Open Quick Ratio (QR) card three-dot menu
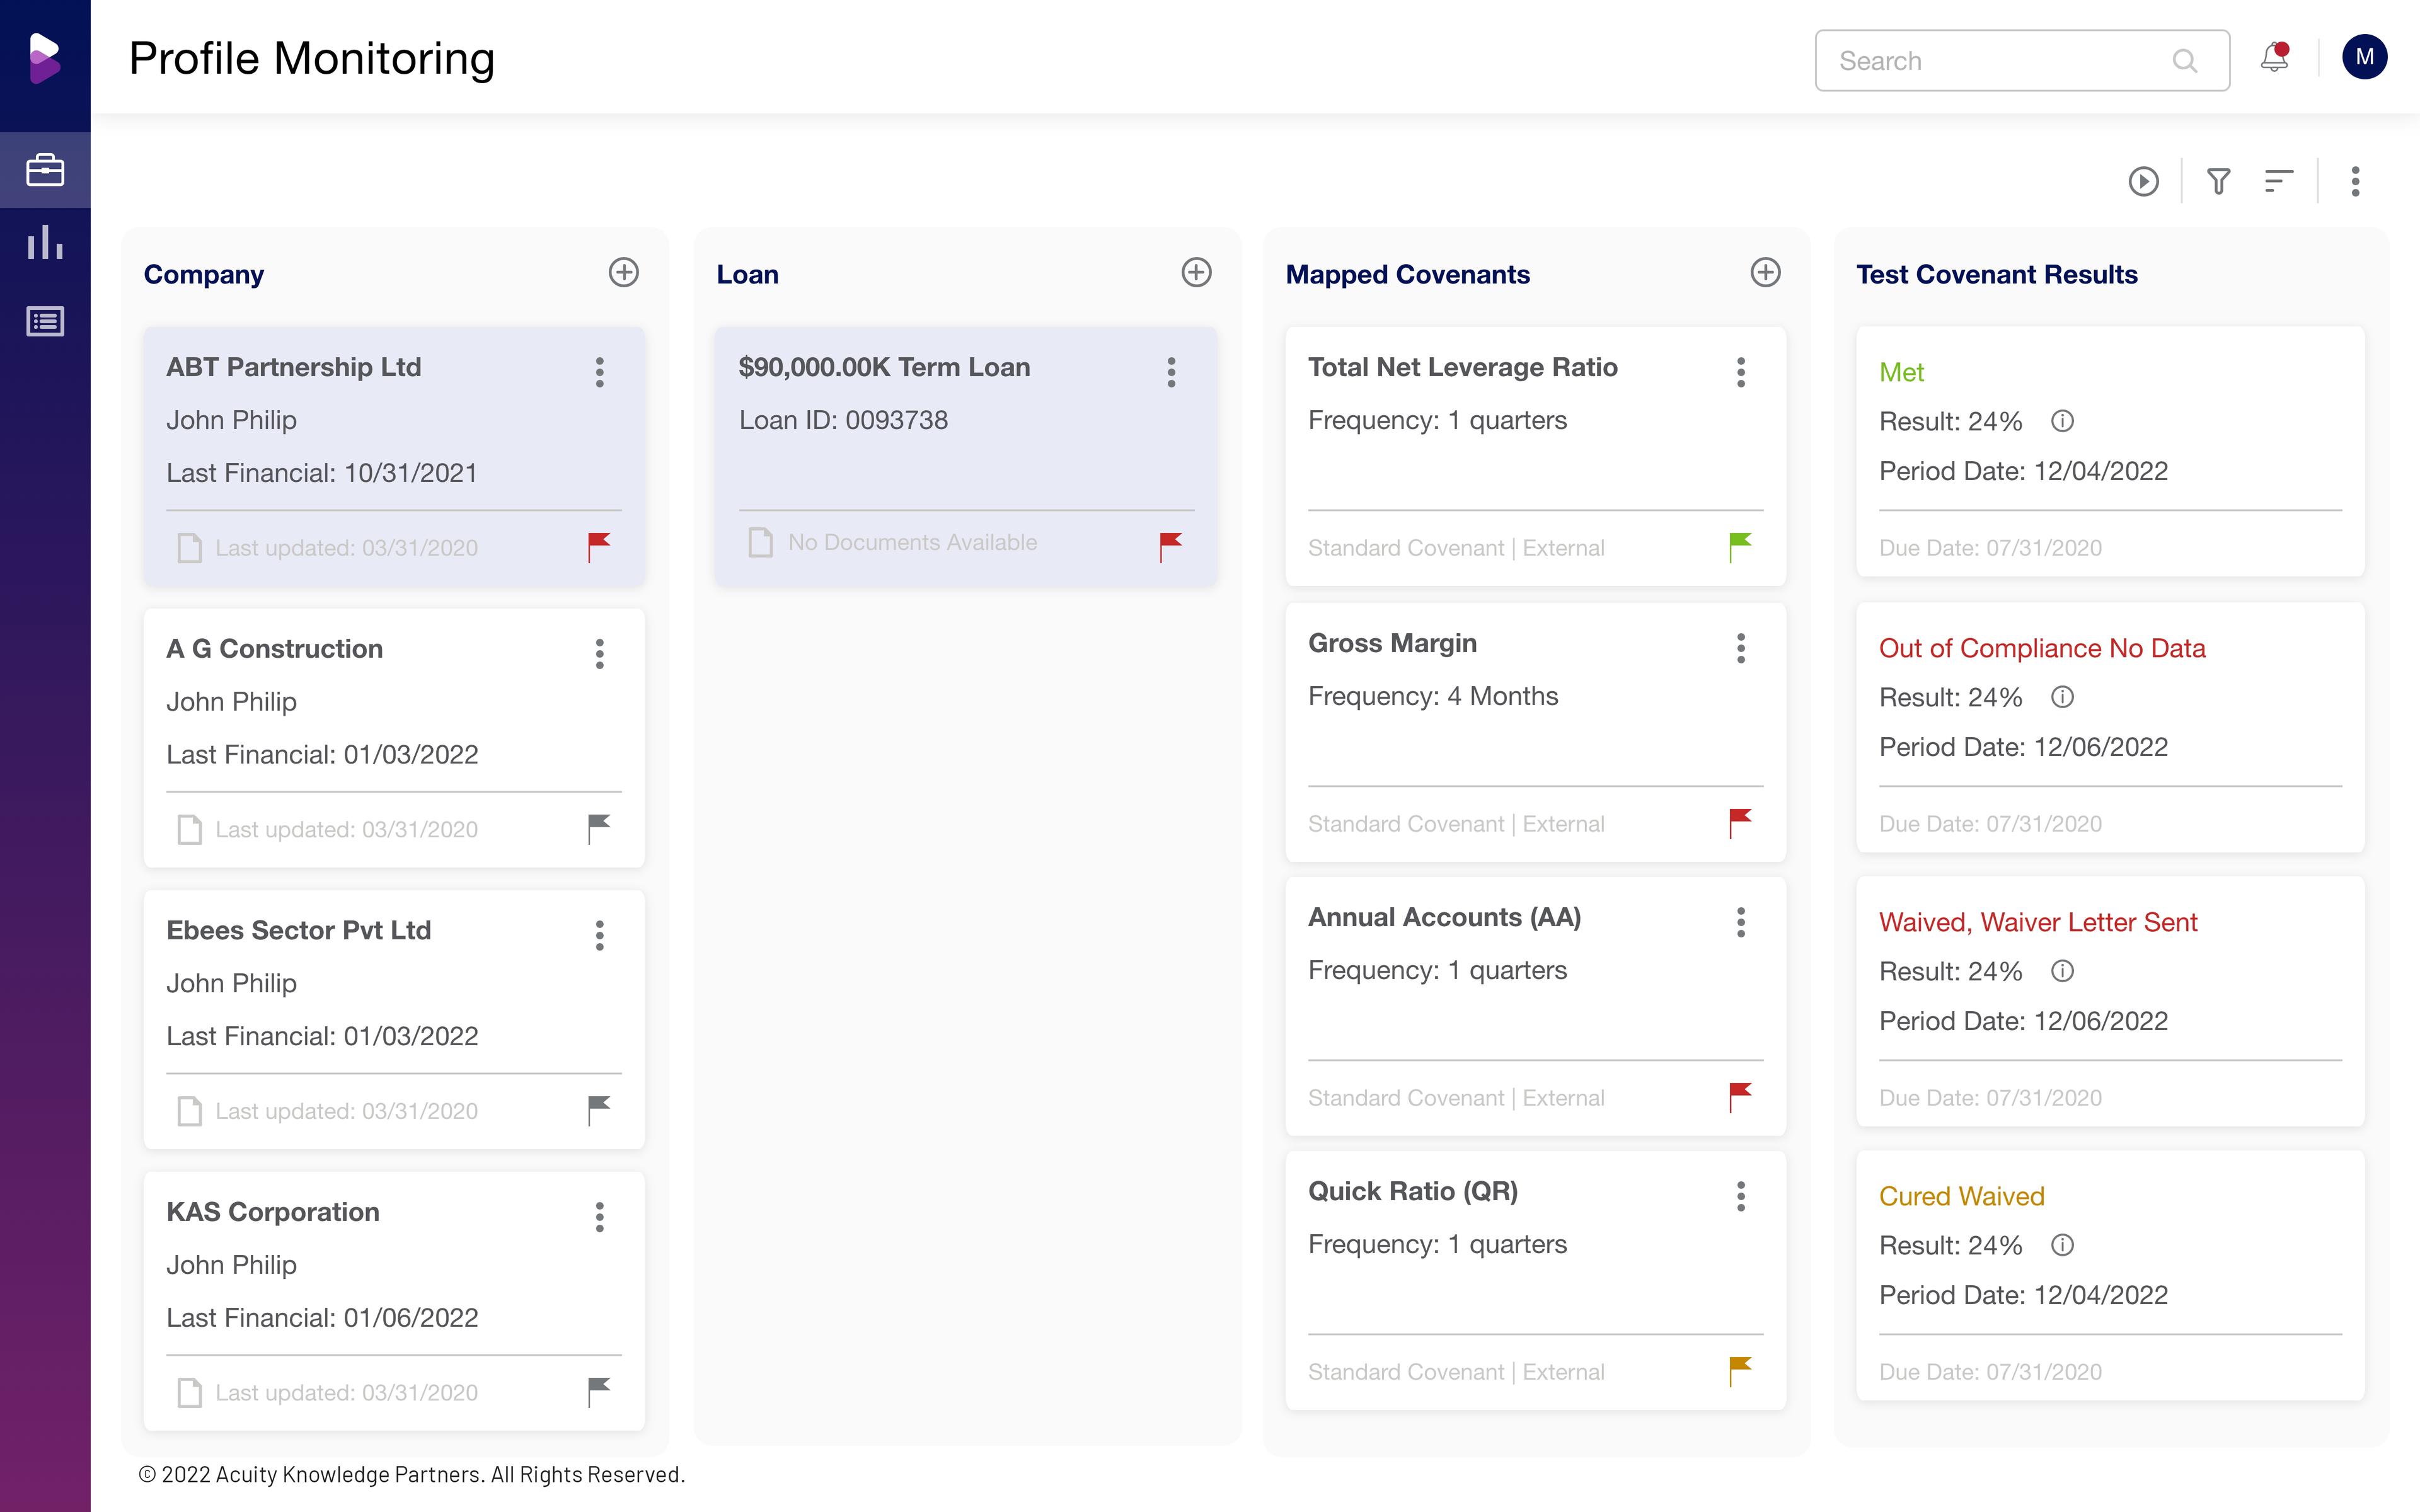The width and height of the screenshot is (2420, 1512). (1741, 1196)
